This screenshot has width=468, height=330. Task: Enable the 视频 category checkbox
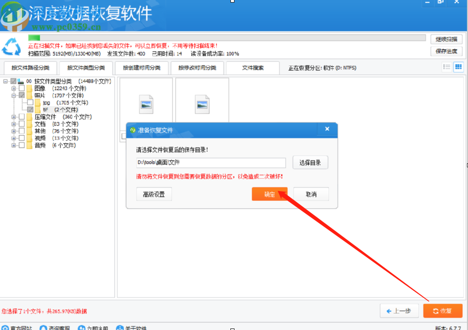(21, 137)
